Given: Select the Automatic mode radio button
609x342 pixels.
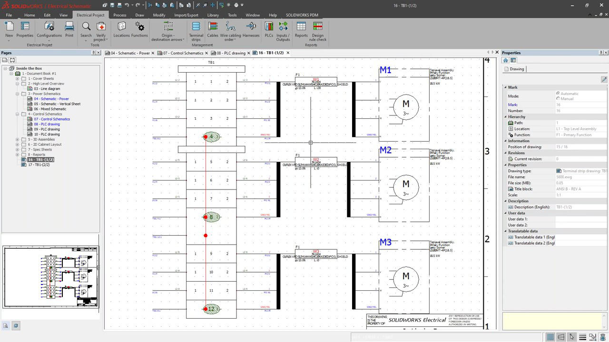Looking at the screenshot, I should pos(558,94).
